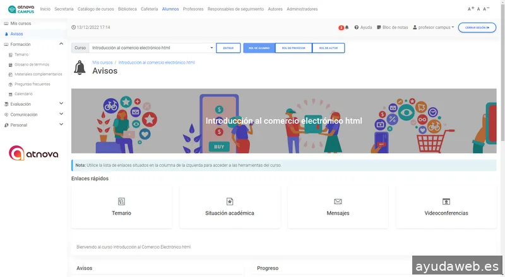
Task: Expand the Comunicación section chevron
Action: [61, 114]
